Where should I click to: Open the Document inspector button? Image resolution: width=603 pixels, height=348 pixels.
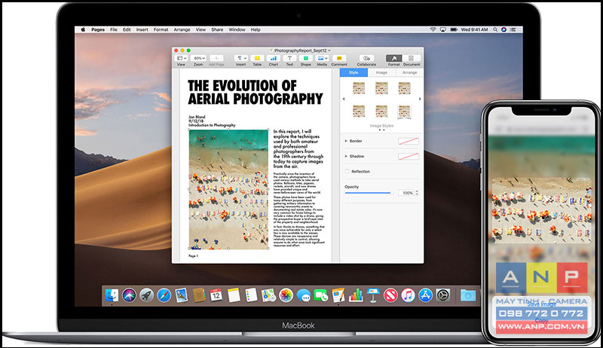click(x=411, y=59)
